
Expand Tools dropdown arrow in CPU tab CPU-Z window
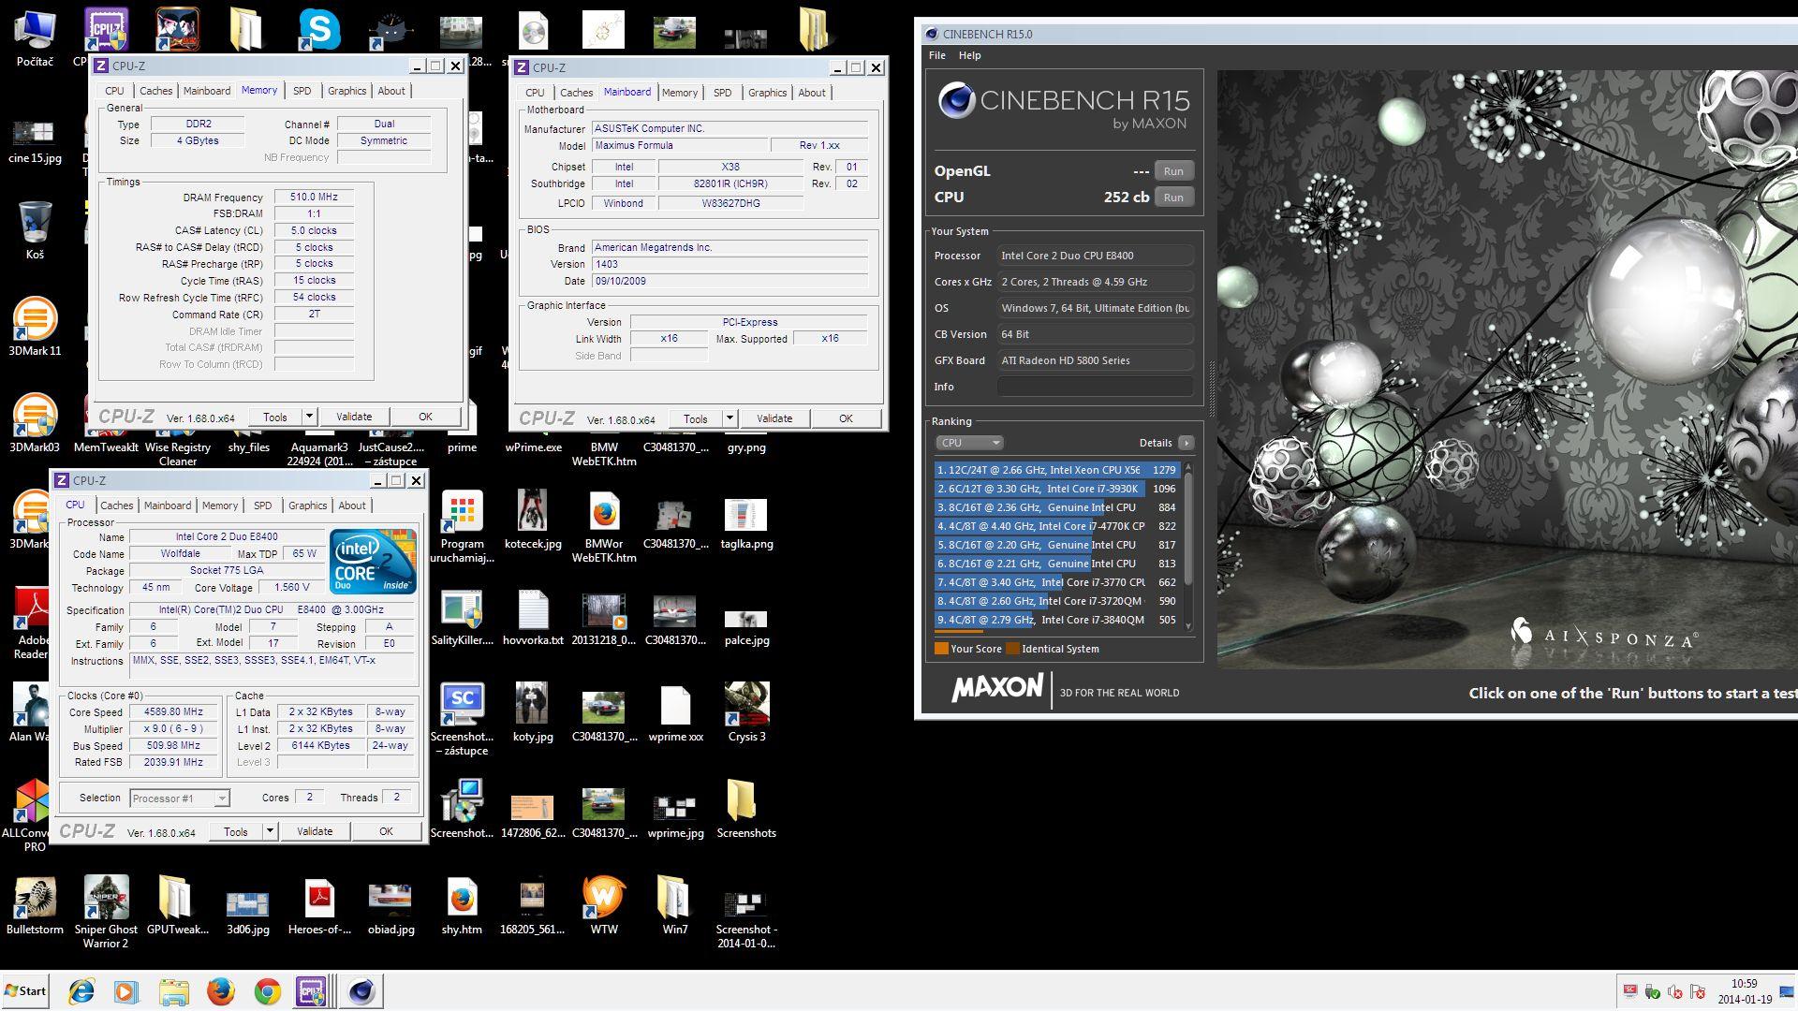click(270, 831)
